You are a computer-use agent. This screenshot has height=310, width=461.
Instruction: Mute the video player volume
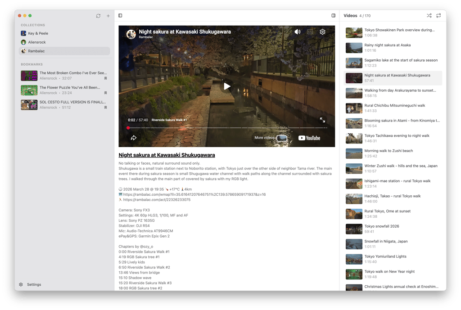pos(298,32)
